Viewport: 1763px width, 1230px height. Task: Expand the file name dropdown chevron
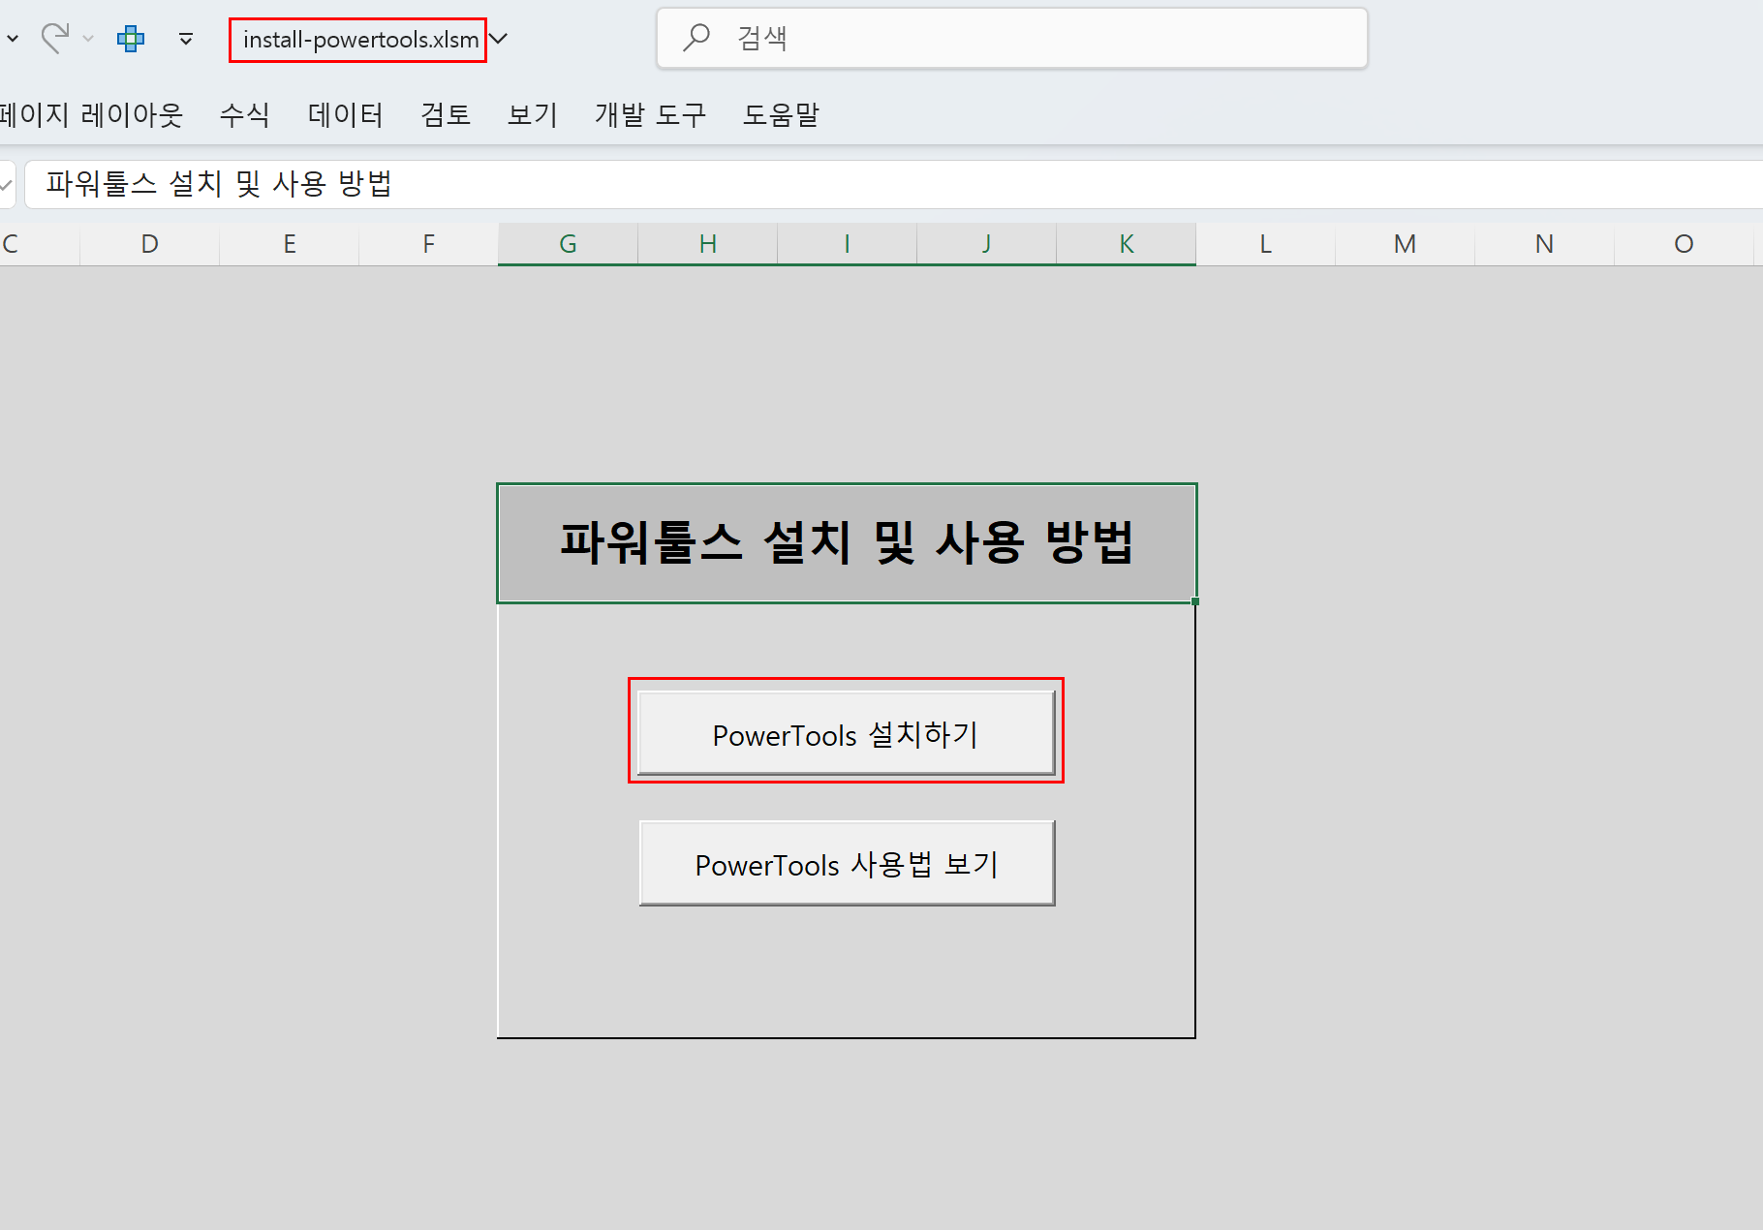pos(498,39)
